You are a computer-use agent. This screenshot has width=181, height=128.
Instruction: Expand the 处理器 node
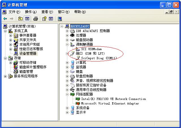(67, 35)
